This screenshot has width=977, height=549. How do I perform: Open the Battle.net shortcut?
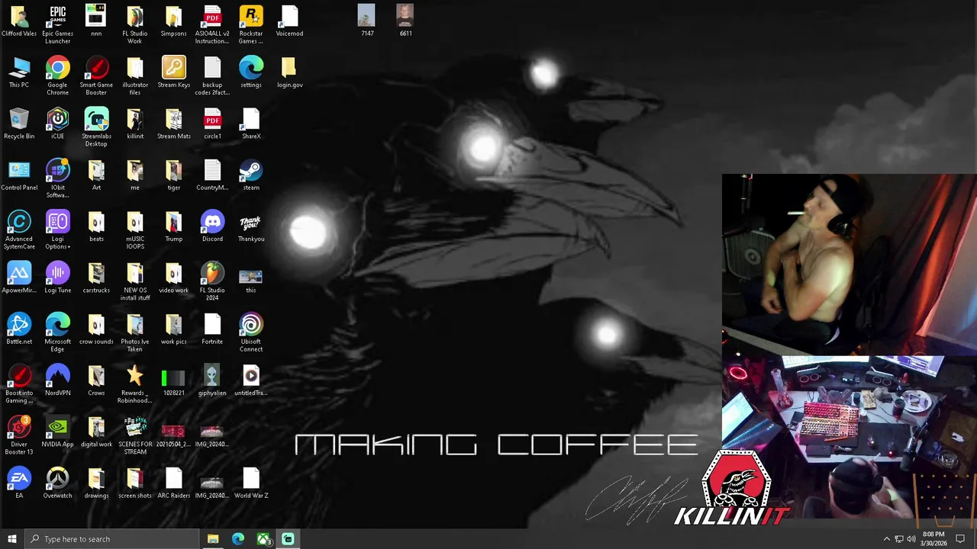pyautogui.click(x=19, y=329)
